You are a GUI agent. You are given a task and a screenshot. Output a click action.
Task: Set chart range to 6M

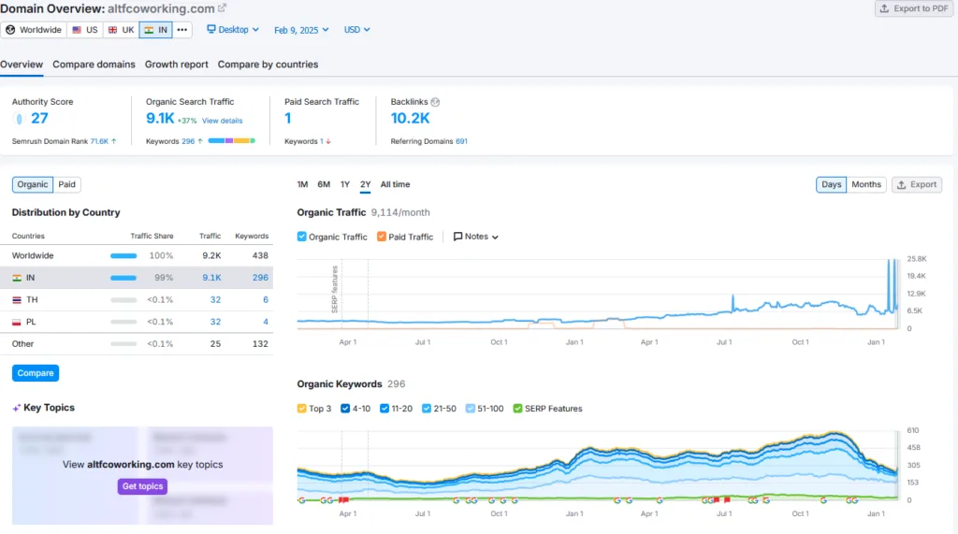324,184
